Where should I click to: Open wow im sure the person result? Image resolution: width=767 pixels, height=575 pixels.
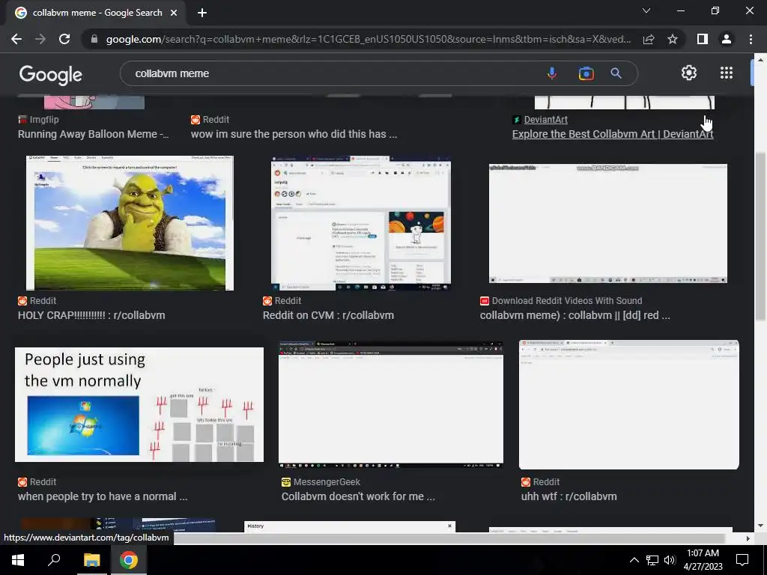(294, 134)
